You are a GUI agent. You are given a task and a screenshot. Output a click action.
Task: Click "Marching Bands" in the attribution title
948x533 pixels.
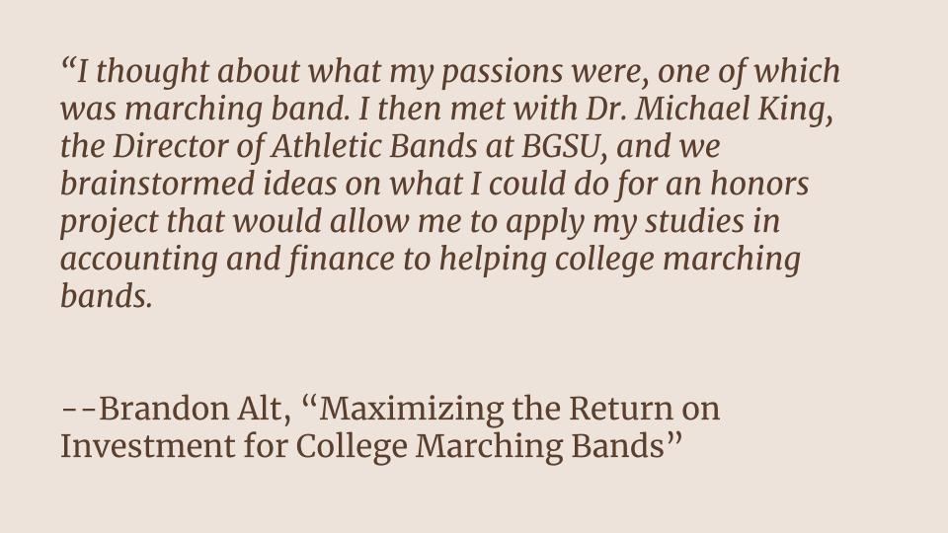pos(540,447)
